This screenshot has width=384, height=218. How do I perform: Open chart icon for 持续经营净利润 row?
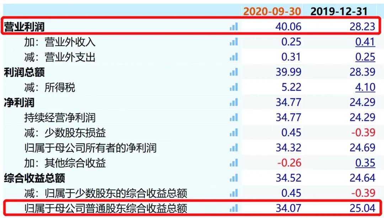pyautogui.click(x=234, y=118)
